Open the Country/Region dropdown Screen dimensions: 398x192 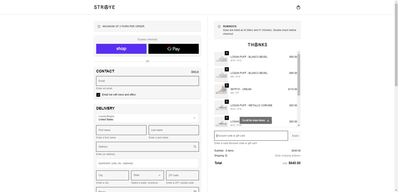coord(147,118)
